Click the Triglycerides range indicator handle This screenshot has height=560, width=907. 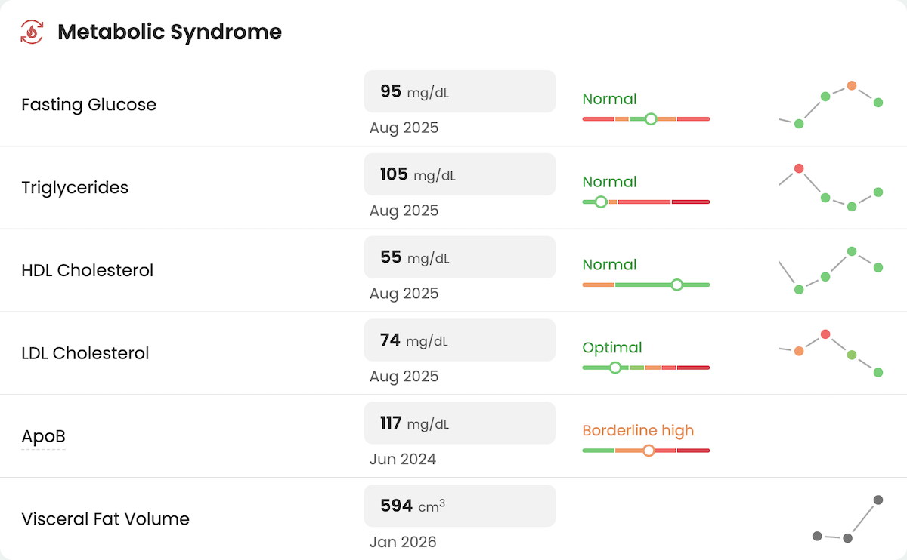click(600, 202)
